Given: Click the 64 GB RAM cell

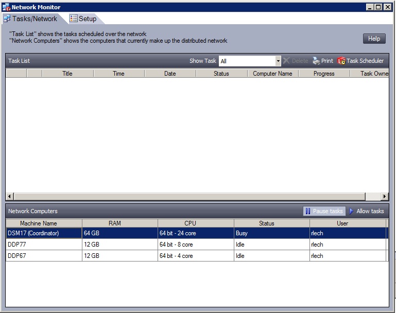Looking at the screenshot, I should [x=120, y=233].
